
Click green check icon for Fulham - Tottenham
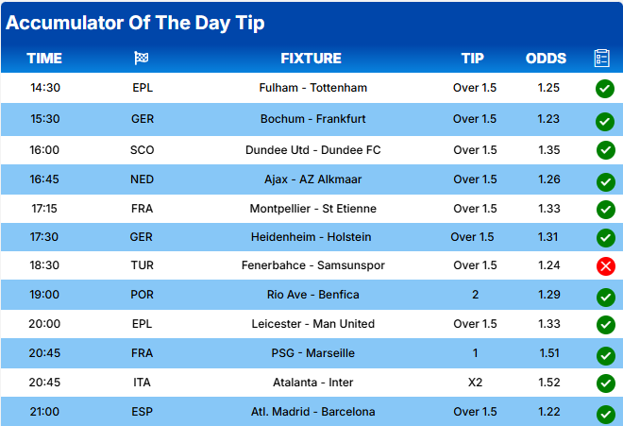[605, 89]
